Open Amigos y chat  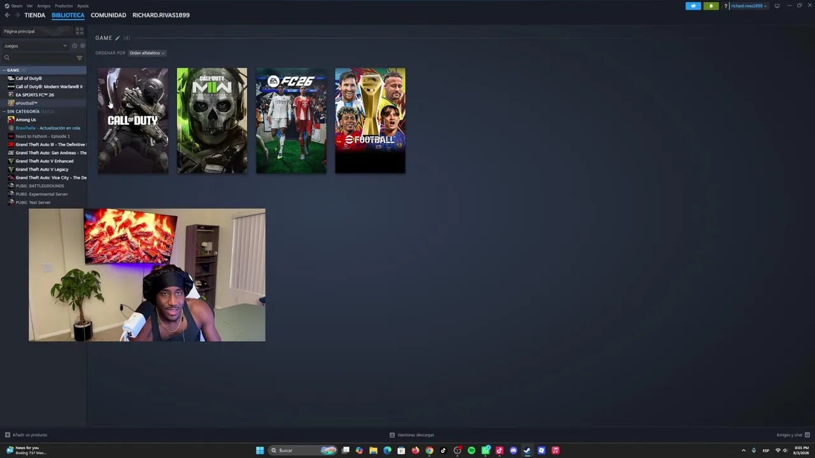[790, 435]
